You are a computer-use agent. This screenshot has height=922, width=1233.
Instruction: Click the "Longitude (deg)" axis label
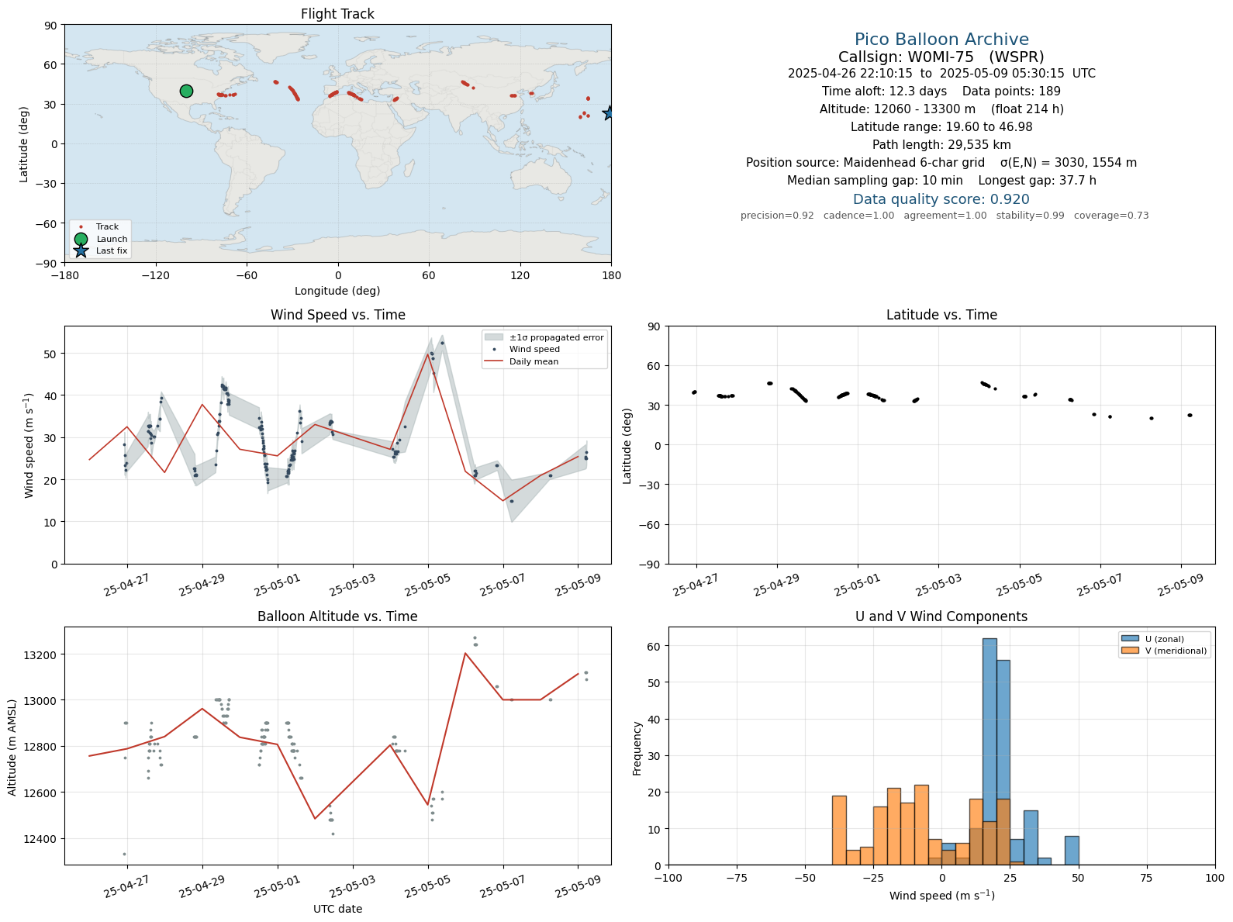coord(337,291)
